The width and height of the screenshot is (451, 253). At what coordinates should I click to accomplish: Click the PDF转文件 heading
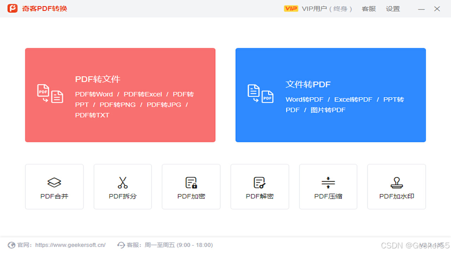98,79
